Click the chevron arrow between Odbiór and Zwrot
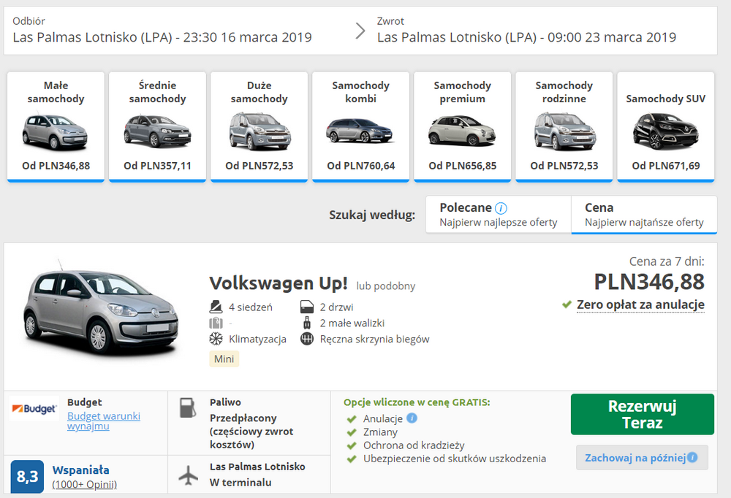The width and height of the screenshot is (731, 498). (x=360, y=31)
